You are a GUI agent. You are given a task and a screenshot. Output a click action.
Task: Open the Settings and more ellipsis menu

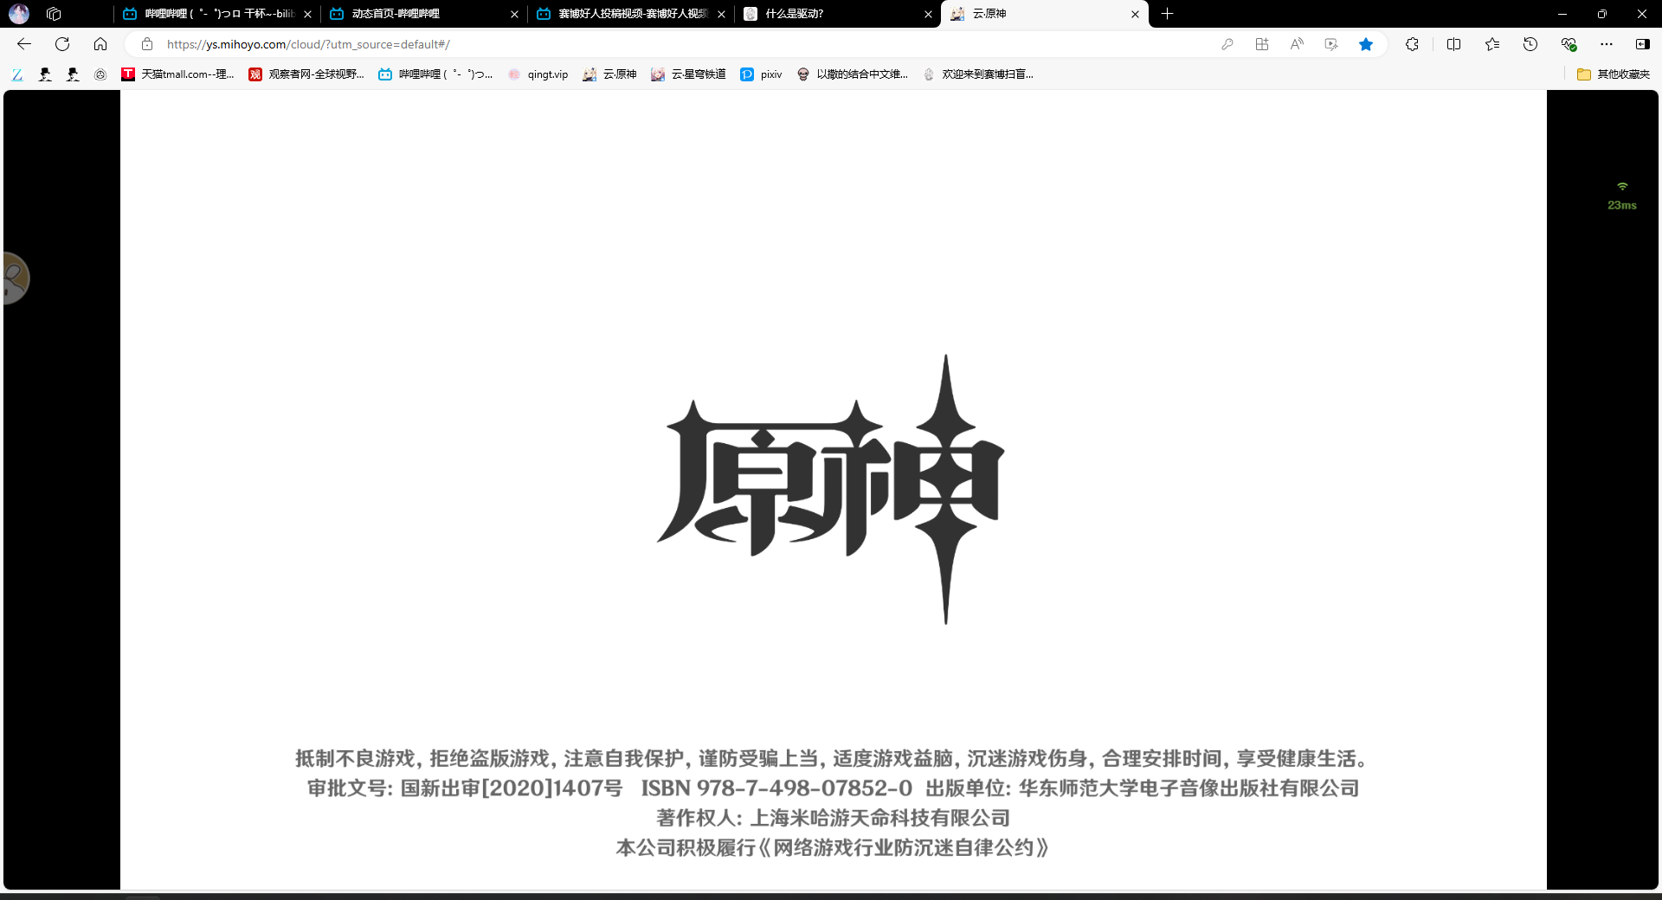coord(1606,44)
